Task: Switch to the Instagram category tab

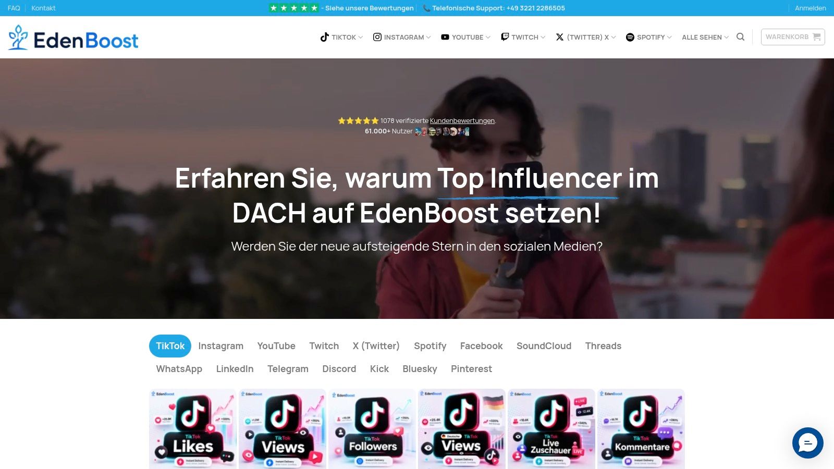Action: click(x=220, y=346)
